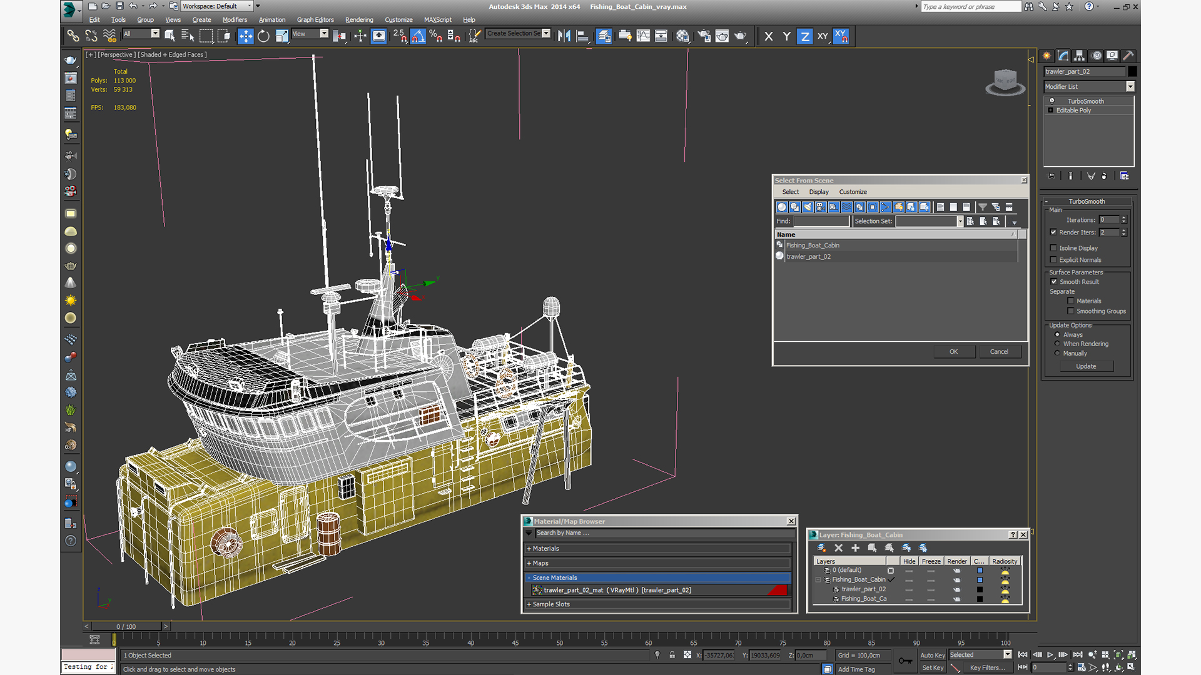Open the Animation menu
Image resolution: width=1201 pixels, height=675 pixels.
click(271, 19)
